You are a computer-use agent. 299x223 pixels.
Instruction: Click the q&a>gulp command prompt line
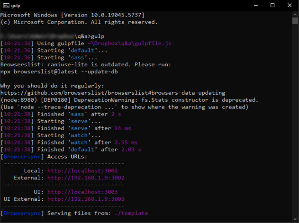53,36
